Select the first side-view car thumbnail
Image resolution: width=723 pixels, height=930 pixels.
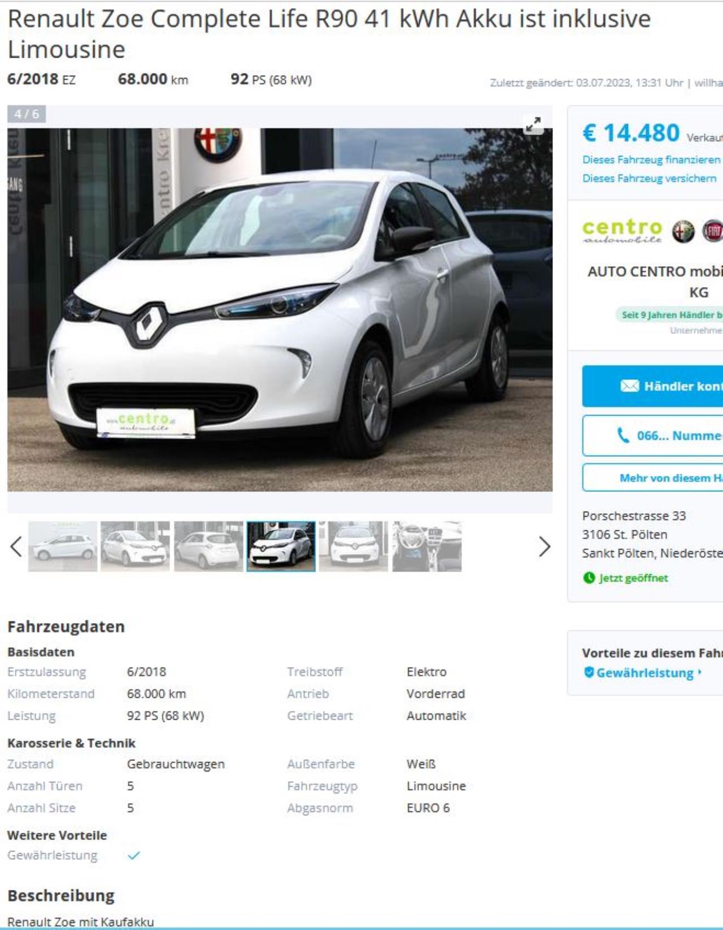pos(63,546)
